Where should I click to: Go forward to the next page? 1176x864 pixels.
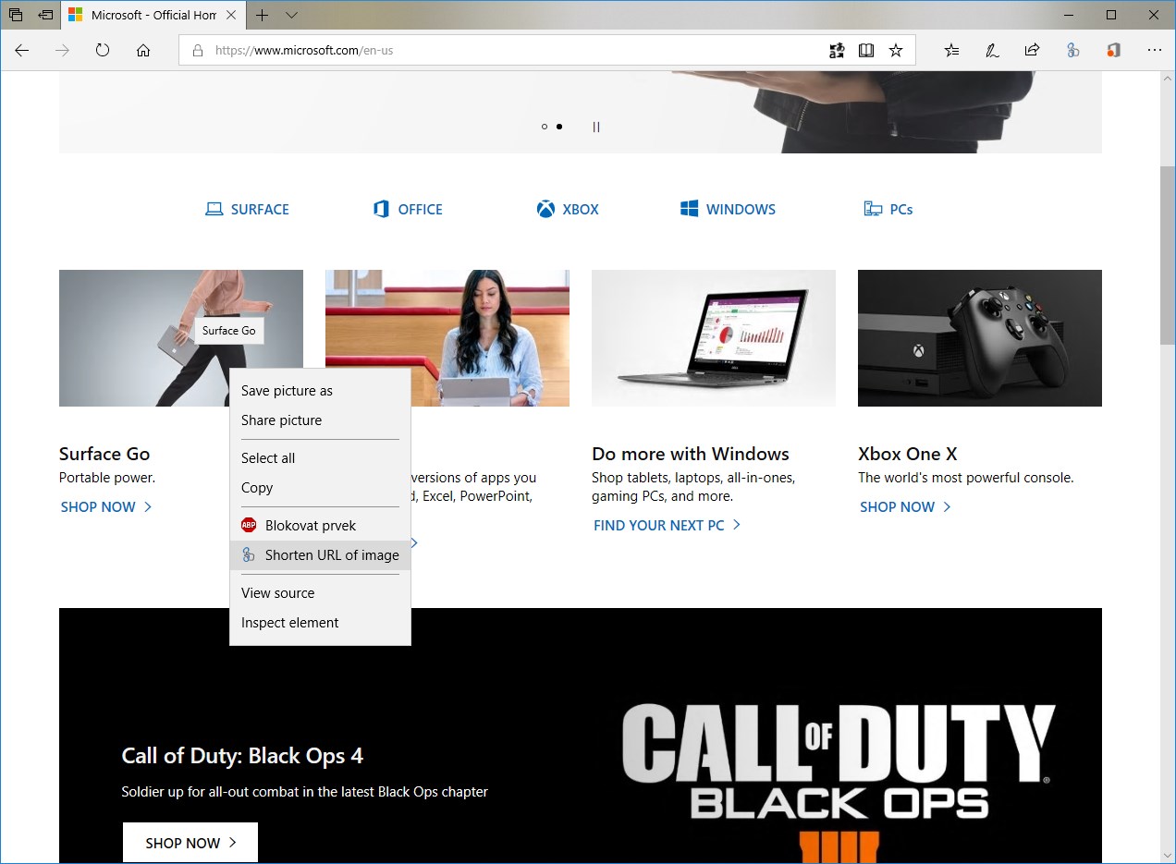click(x=63, y=51)
